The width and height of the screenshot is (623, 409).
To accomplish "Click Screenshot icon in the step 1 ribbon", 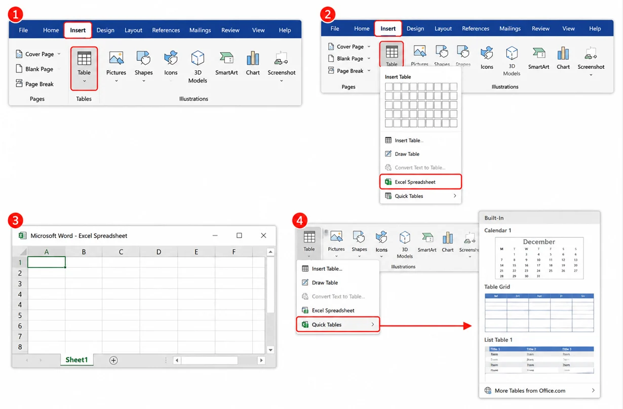I will pos(281,58).
